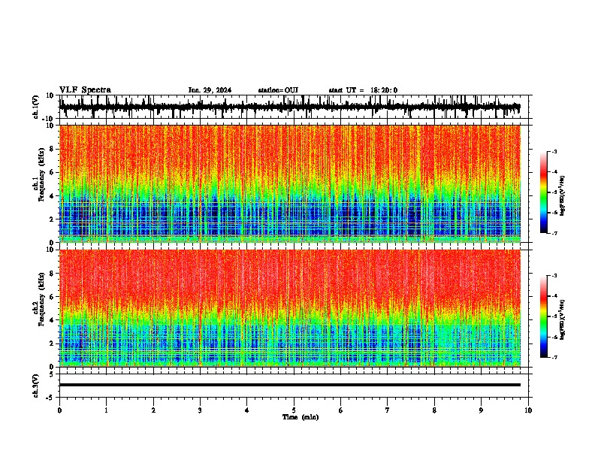Click the ch.2 colorbar log(PSD) units label
The height and width of the screenshot is (460, 595).
point(563,319)
